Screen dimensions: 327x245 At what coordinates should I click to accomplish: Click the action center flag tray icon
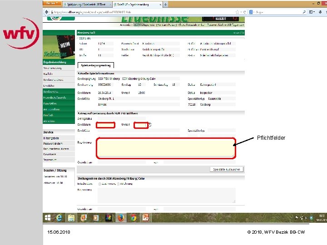tap(297, 218)
